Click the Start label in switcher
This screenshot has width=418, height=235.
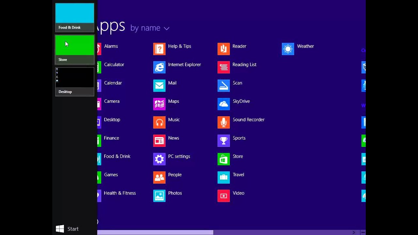pos(73,229)
